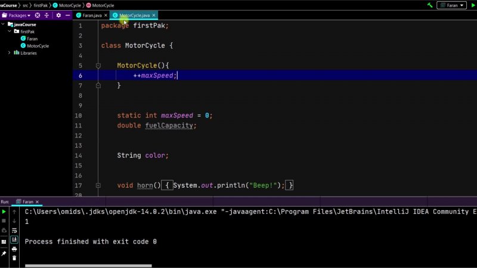The height and width of the screenshot is (268, 477).
Task: Open Project panel gear settings
Action: [x=58, y=15]
